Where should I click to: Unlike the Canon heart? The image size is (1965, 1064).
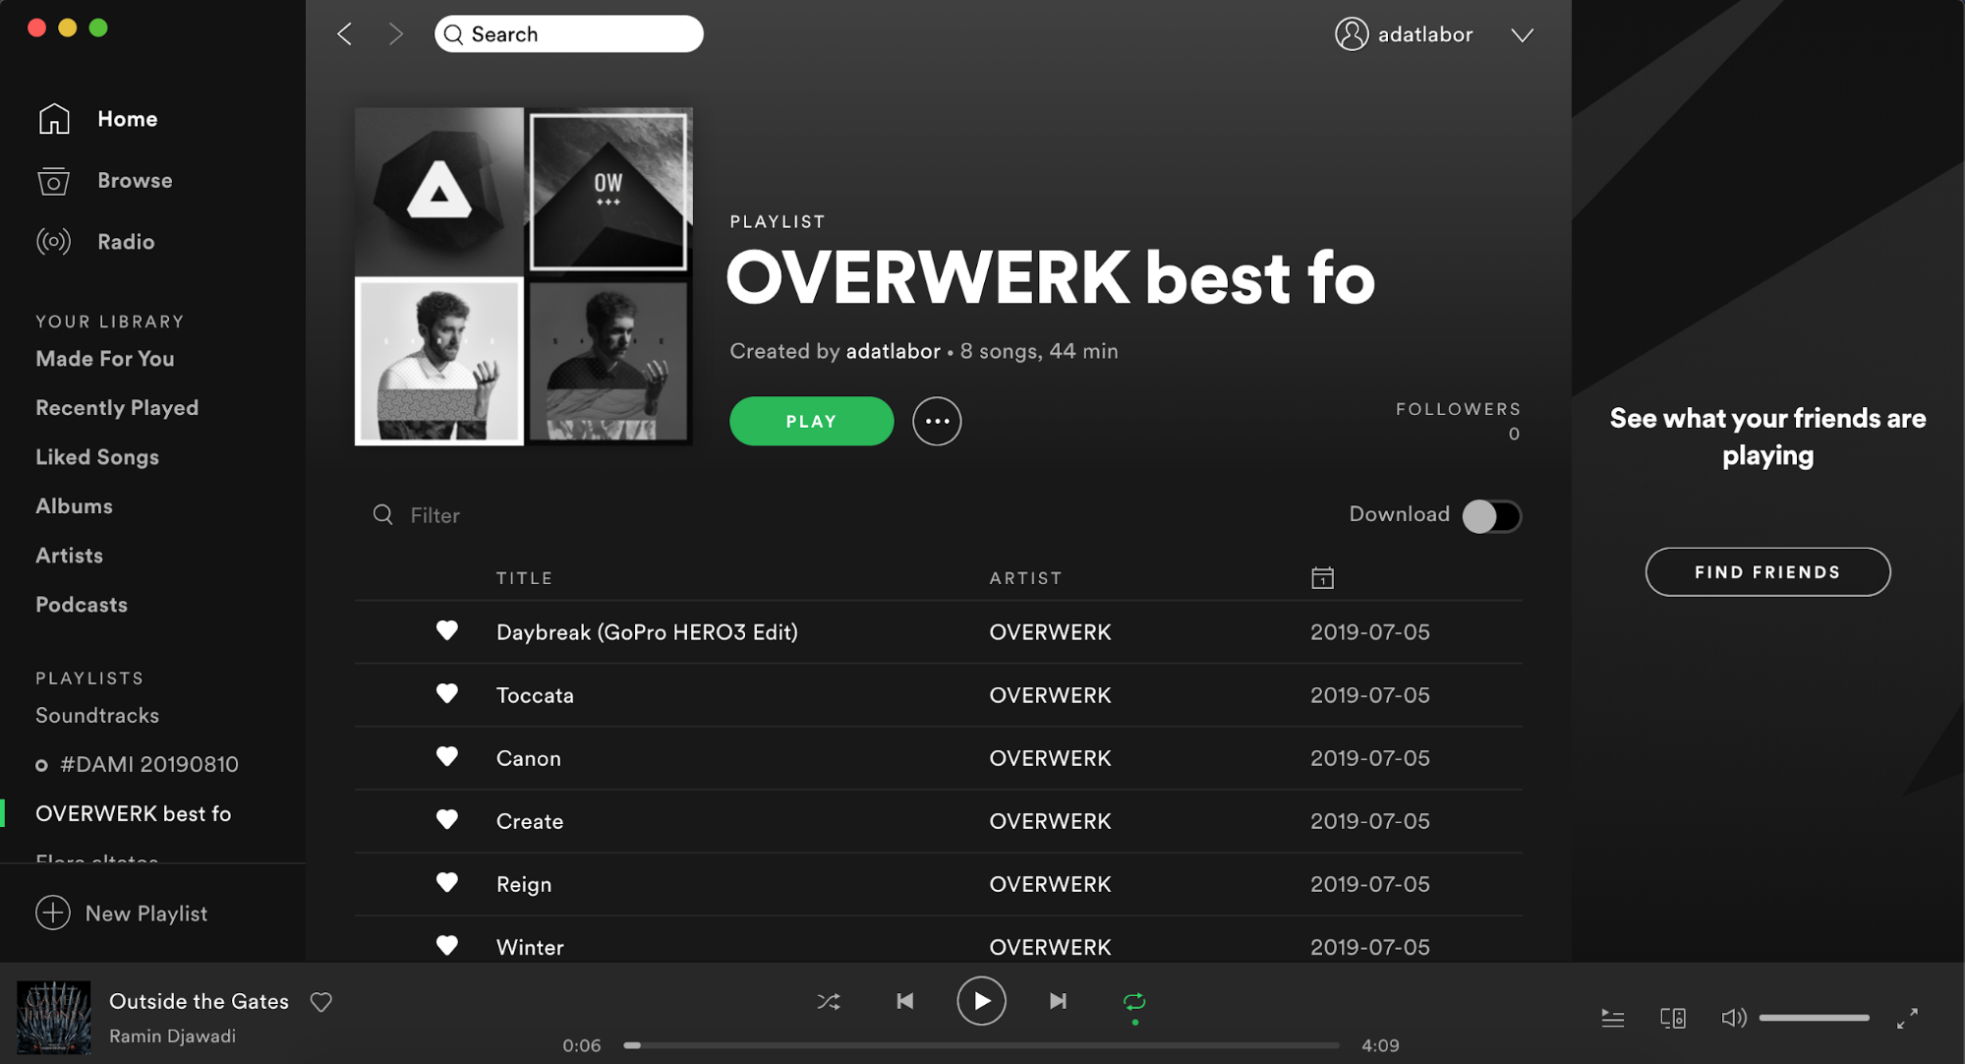point(447,757)
